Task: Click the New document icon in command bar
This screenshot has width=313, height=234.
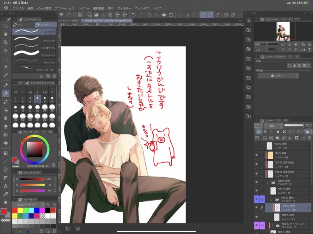Action: tap(89, 15)
